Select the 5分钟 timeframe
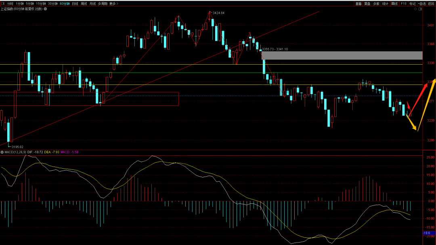Screen dimensions: 436x245 (30, 3)
